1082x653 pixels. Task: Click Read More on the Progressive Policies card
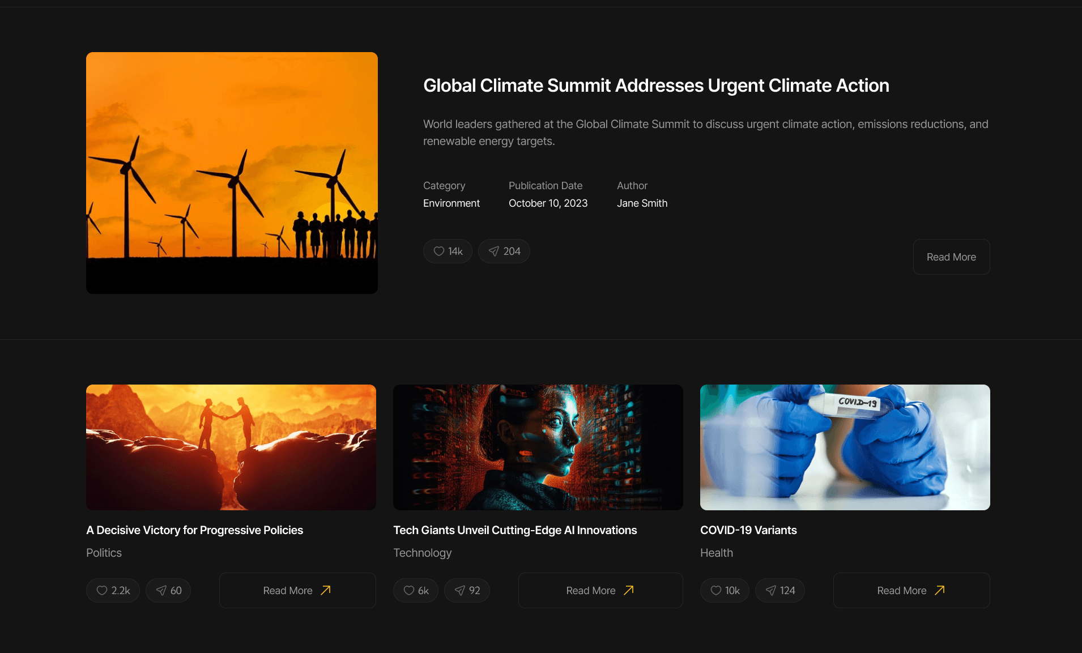pos(297,590)
